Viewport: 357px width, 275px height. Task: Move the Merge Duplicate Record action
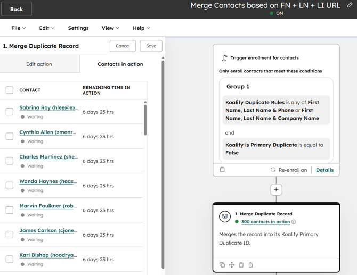click(232, 265)
